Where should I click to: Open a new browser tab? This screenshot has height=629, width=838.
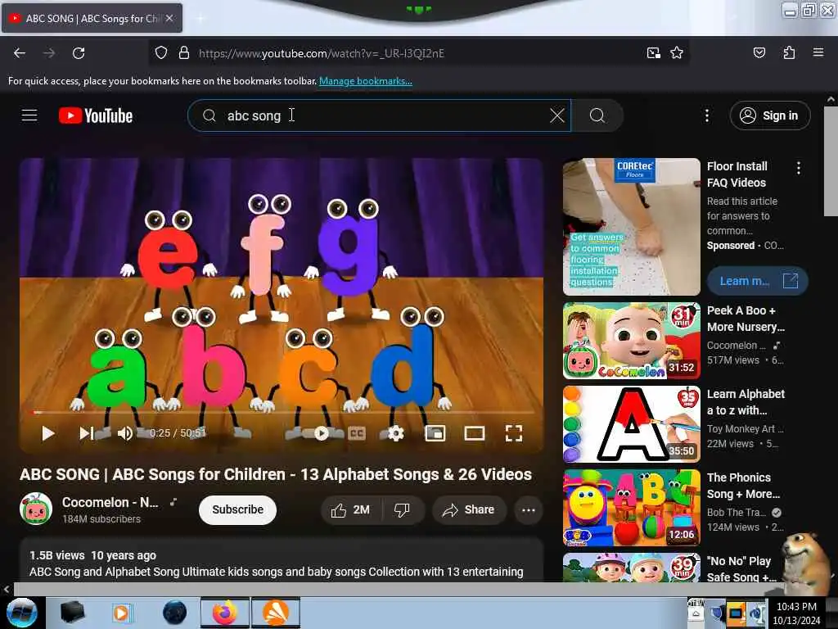[200, 18]
